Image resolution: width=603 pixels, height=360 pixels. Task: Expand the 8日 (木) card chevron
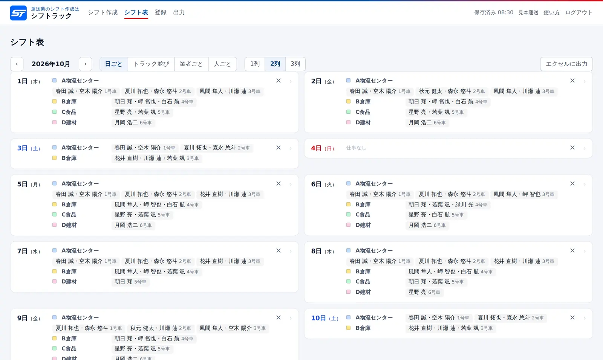tap(585, 251)
